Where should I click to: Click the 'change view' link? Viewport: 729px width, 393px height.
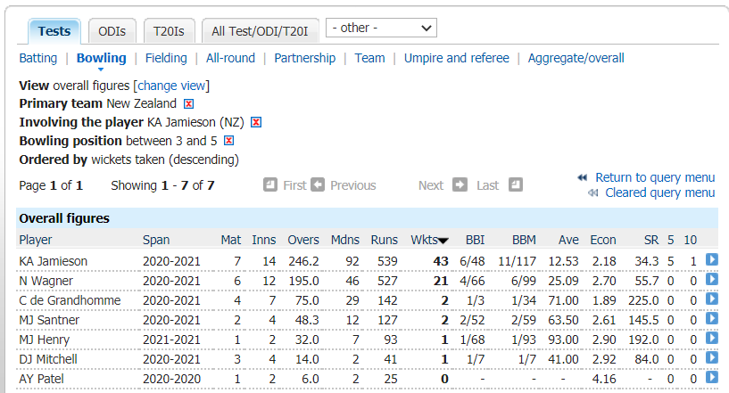[171, 86]
